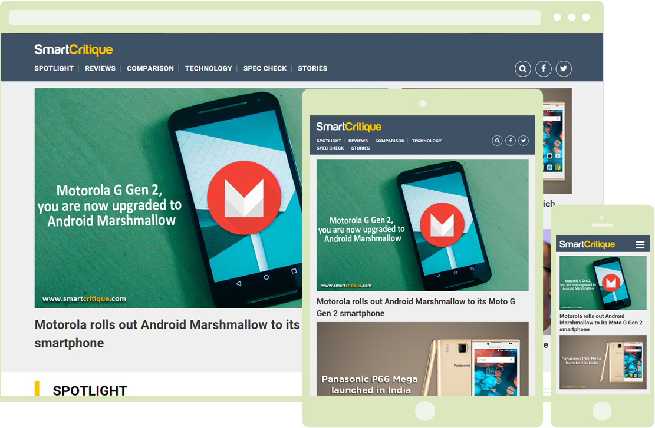Click the search icon in the desktop header

coord(523,69)
